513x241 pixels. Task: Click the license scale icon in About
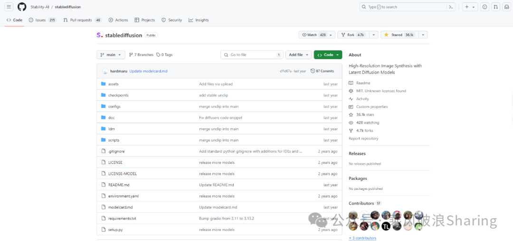tap(351, 91)
